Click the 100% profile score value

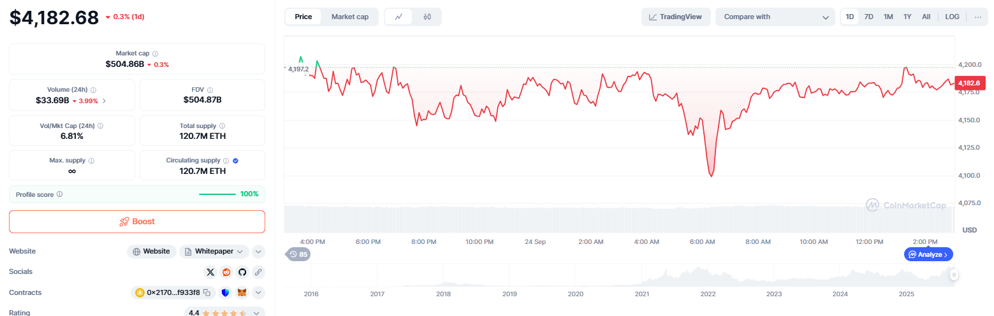[249, 194]
